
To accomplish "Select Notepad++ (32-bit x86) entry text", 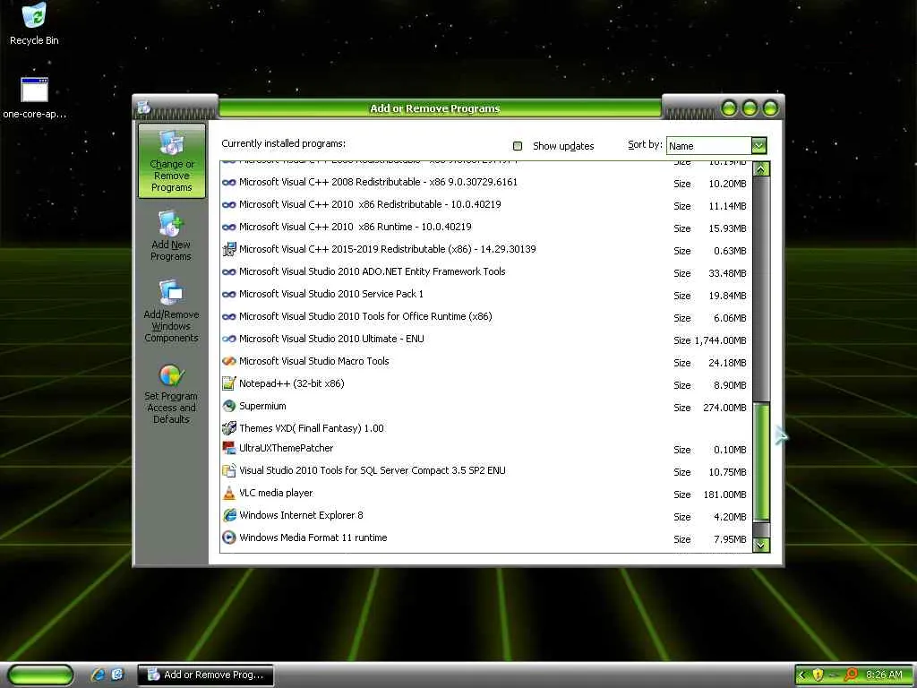I will [291, 383].
